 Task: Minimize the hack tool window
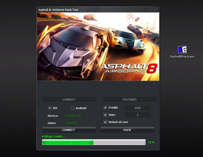coord(151,9)
